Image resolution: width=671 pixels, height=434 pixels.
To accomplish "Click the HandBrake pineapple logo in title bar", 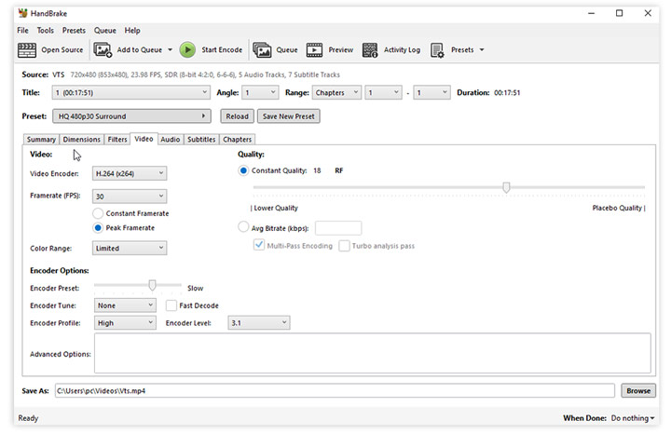I will 22,13.
